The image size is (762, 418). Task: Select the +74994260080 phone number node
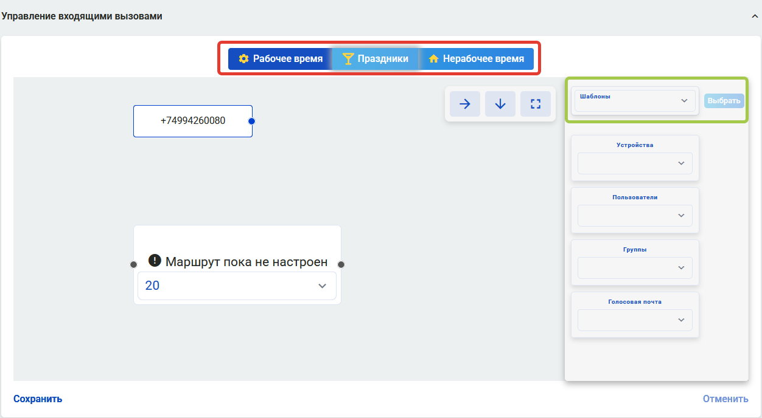193,121
